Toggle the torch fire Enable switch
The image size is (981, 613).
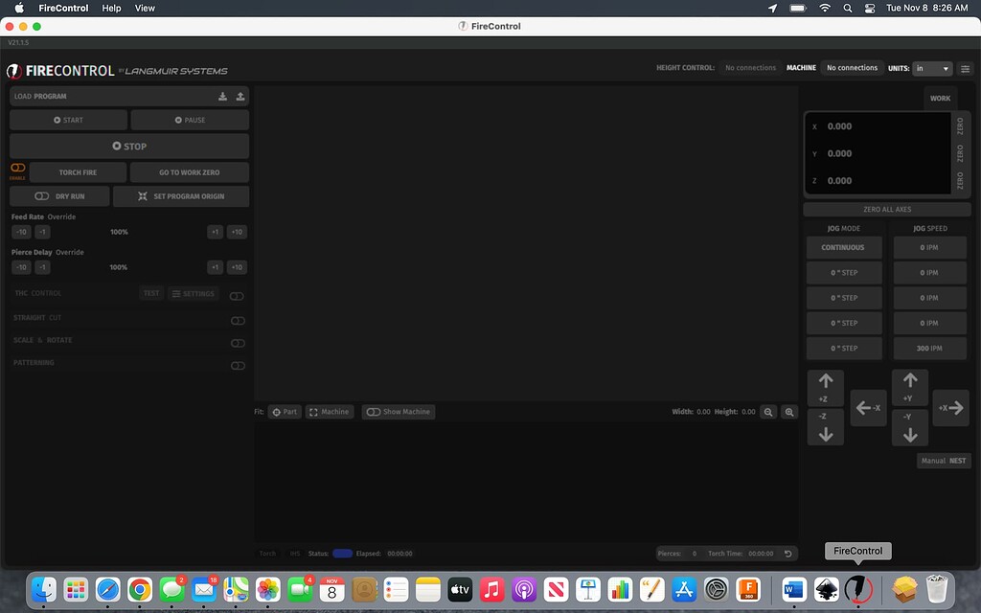[18, 169]
